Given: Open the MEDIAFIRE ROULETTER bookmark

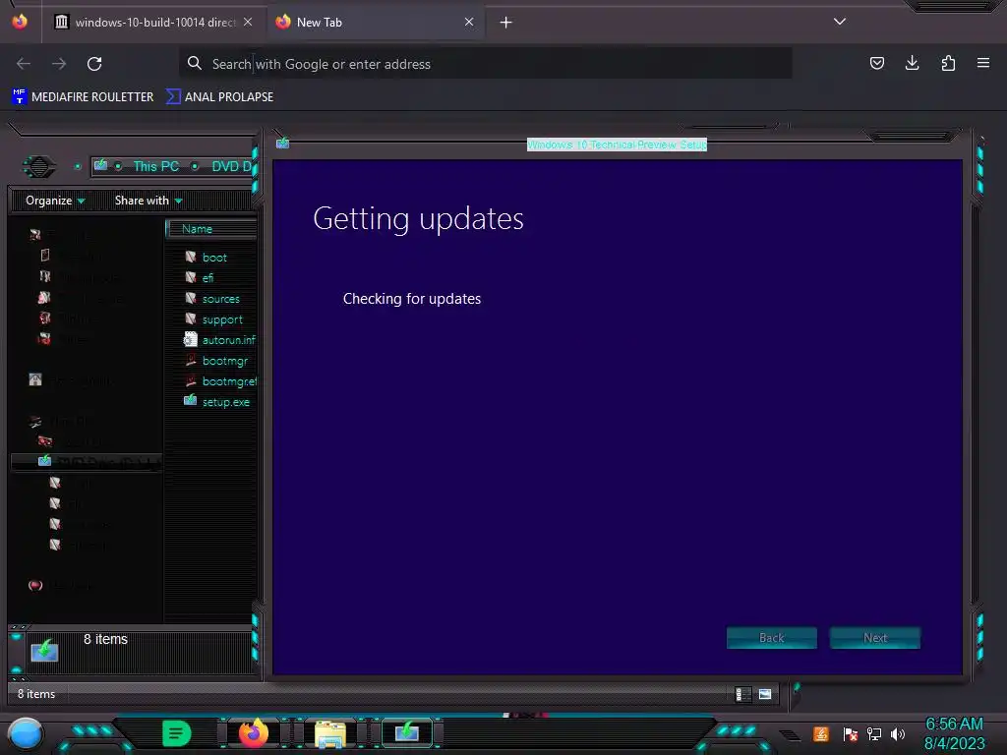Looking at the screenshot, I should [83, 97].
